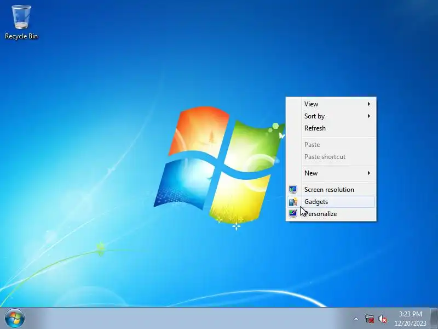The image size is (438, 329).
Task: Click the network status tray icon
Action: (370, 319)
